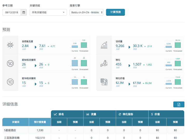Click the 当前 header under 价值

pyautogui.click(x=157, y=122)
